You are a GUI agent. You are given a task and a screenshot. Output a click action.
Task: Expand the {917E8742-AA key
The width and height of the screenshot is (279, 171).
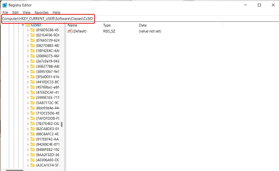[28, 139]
